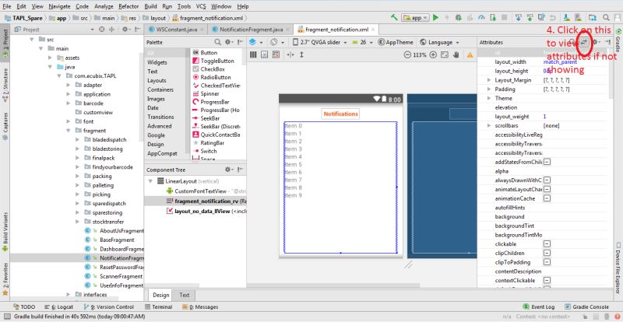The width and height of the screenshot is (623, 322).
Task: Click the Project panel gear icon
Action: tap(125, 30)
